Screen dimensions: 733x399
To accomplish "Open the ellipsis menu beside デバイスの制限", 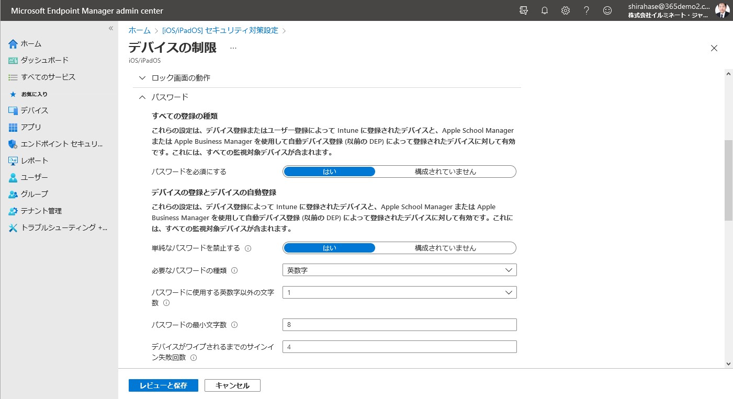I will click(x=233, y=48).
